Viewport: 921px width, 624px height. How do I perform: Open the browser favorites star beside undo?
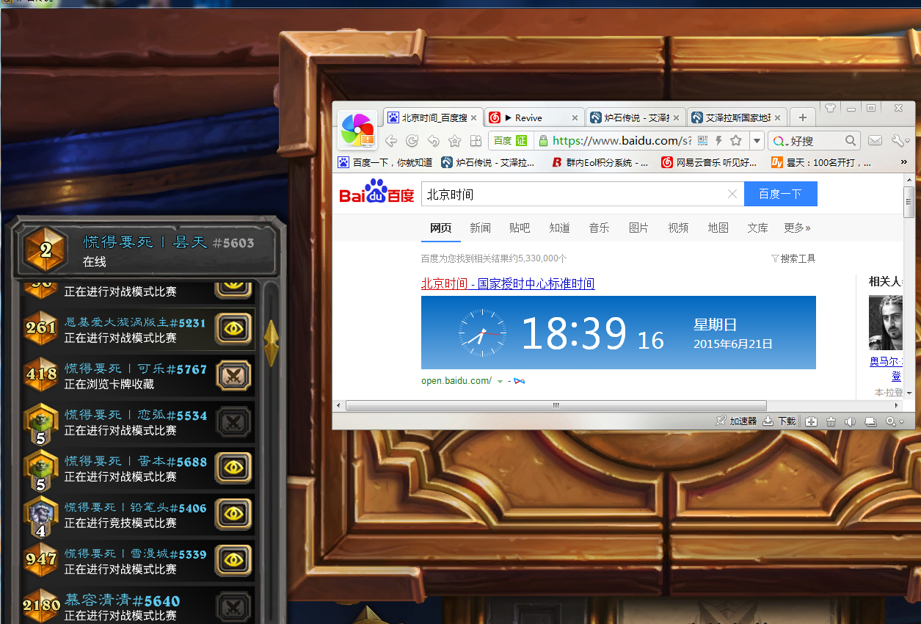tap(454, 141)
